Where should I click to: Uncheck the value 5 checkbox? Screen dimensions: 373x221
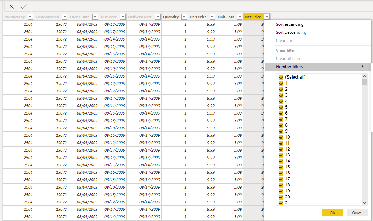pyautogui.click(x=281, y=108)
